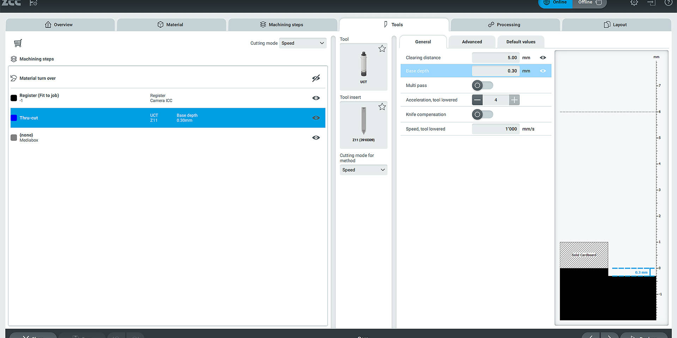Viewport: 677px width, 338px height.
Task: Favorite the UCT tool with star icon
Action: [x=382, y=49]
